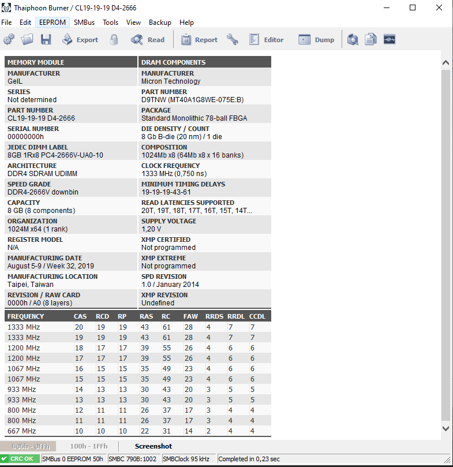Open the Report view
The height and width of the screenshot is (467, 453).
[x=199, y=40]
